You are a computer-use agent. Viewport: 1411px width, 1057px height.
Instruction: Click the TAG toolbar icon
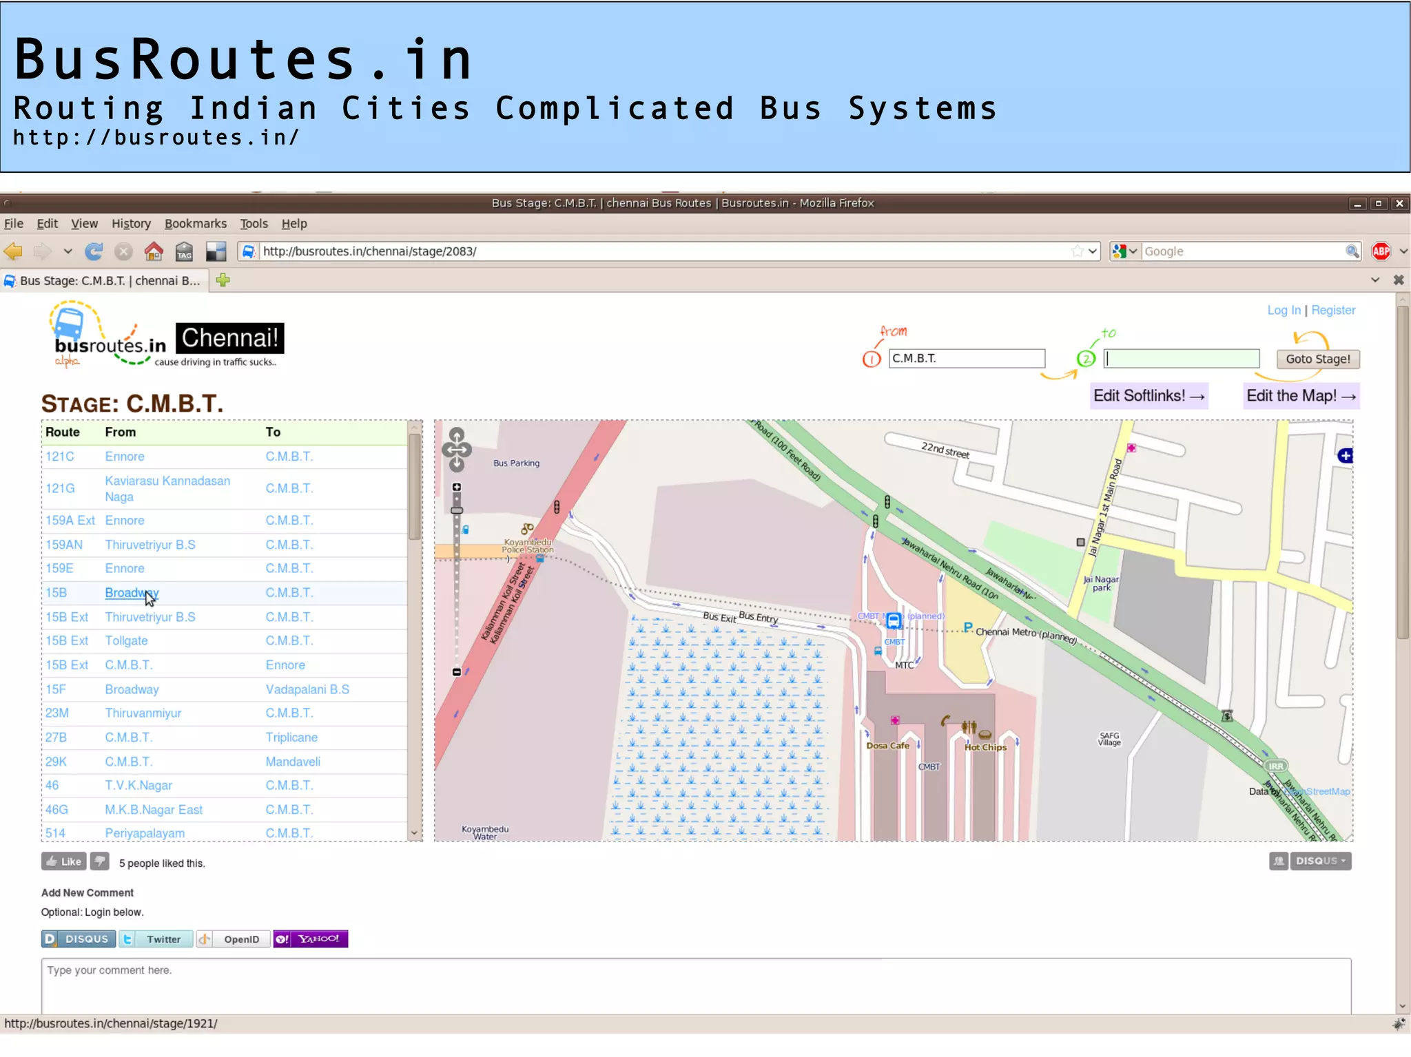coord(184,251)
